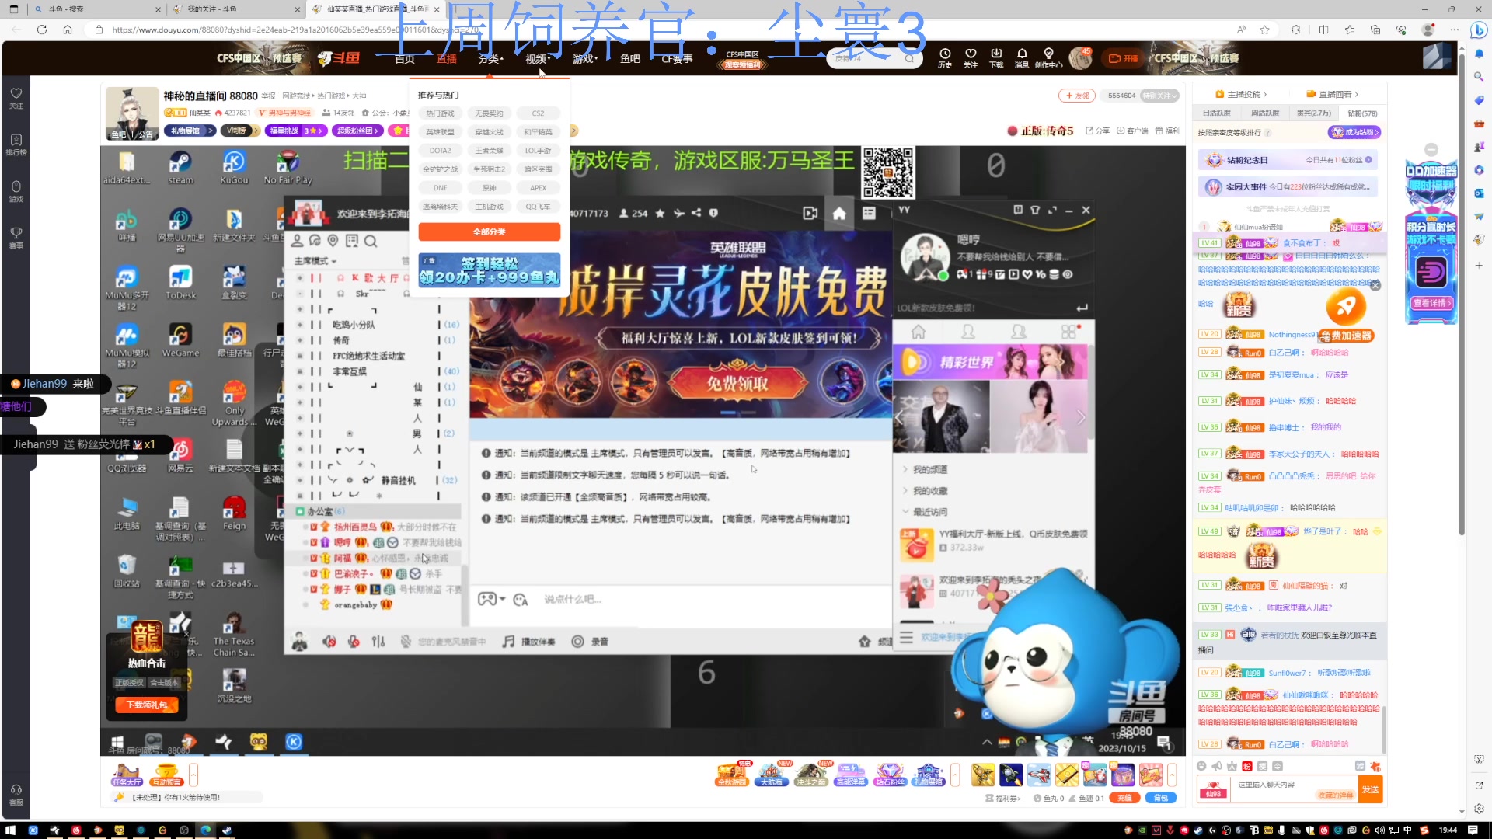Expand the 视频 navigation dropdown

(538, 59)
